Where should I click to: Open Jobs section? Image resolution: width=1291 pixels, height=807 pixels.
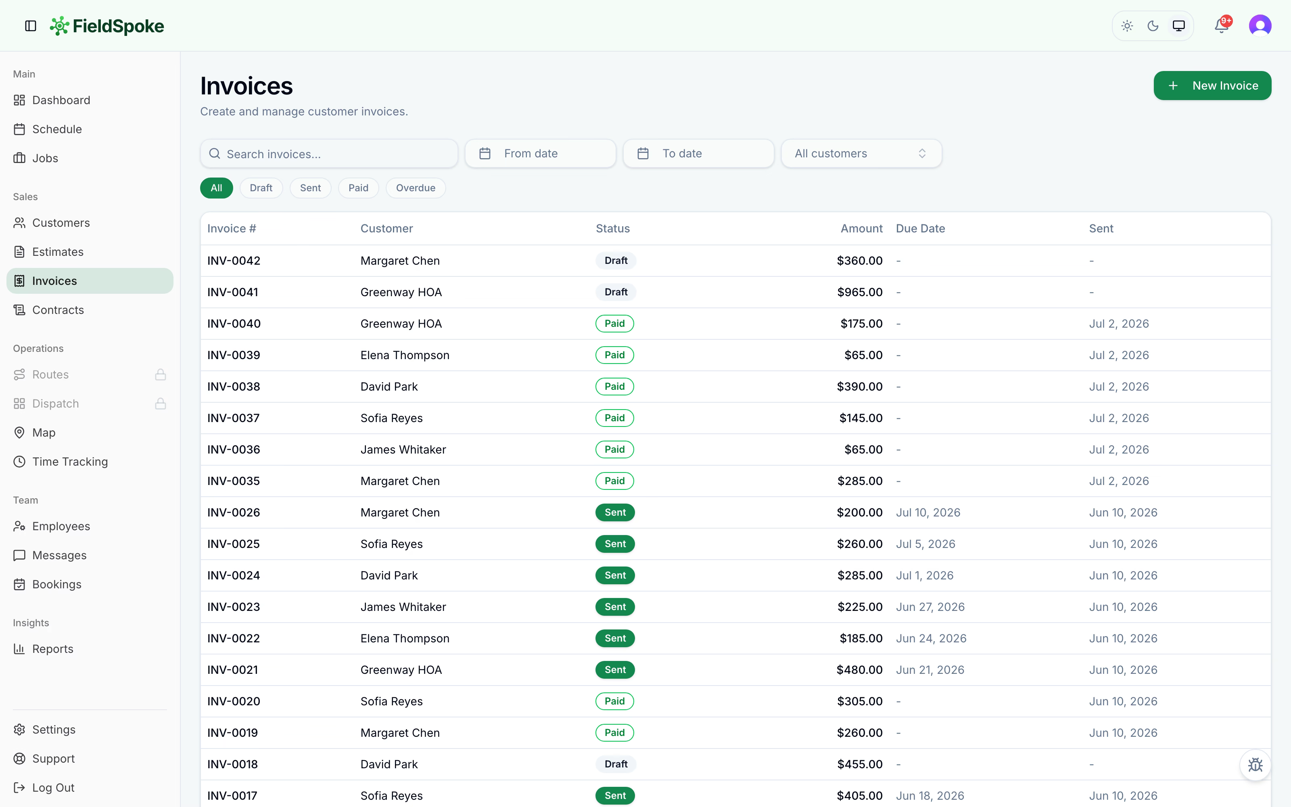click(x=90, y=158)
